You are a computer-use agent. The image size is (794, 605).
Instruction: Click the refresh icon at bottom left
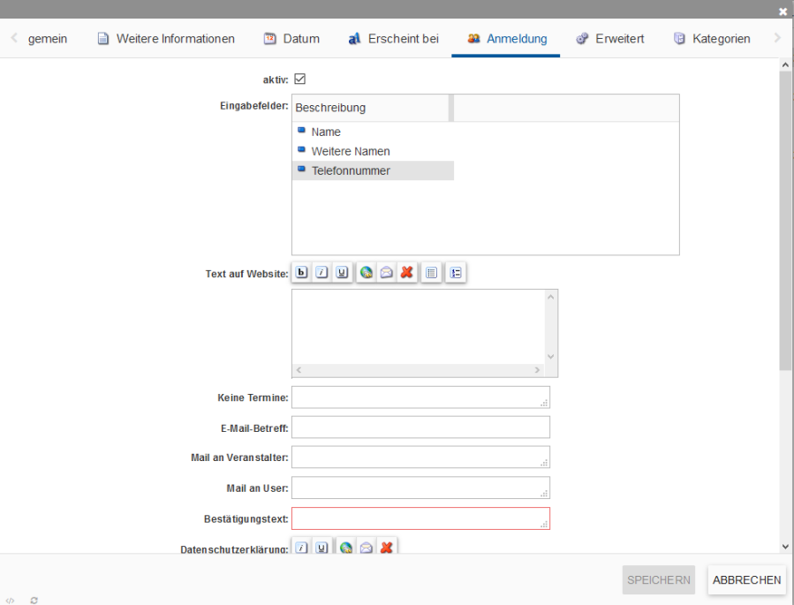34,600
